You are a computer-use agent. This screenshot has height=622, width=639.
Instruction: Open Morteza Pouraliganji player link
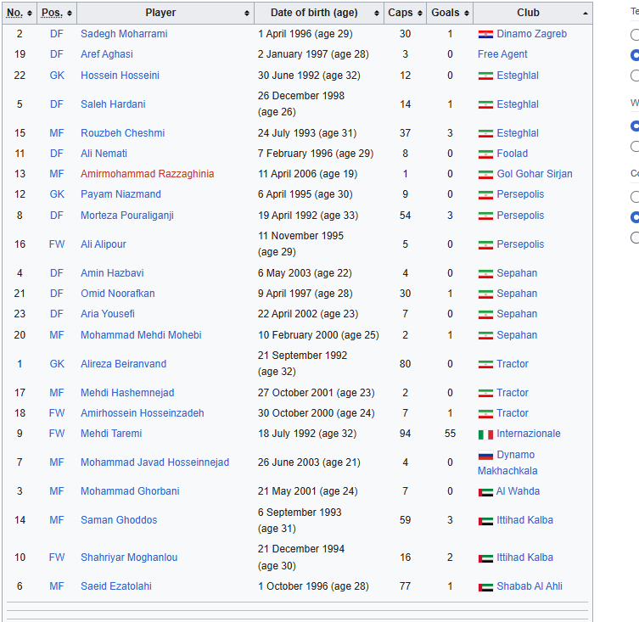pos(127,216)
